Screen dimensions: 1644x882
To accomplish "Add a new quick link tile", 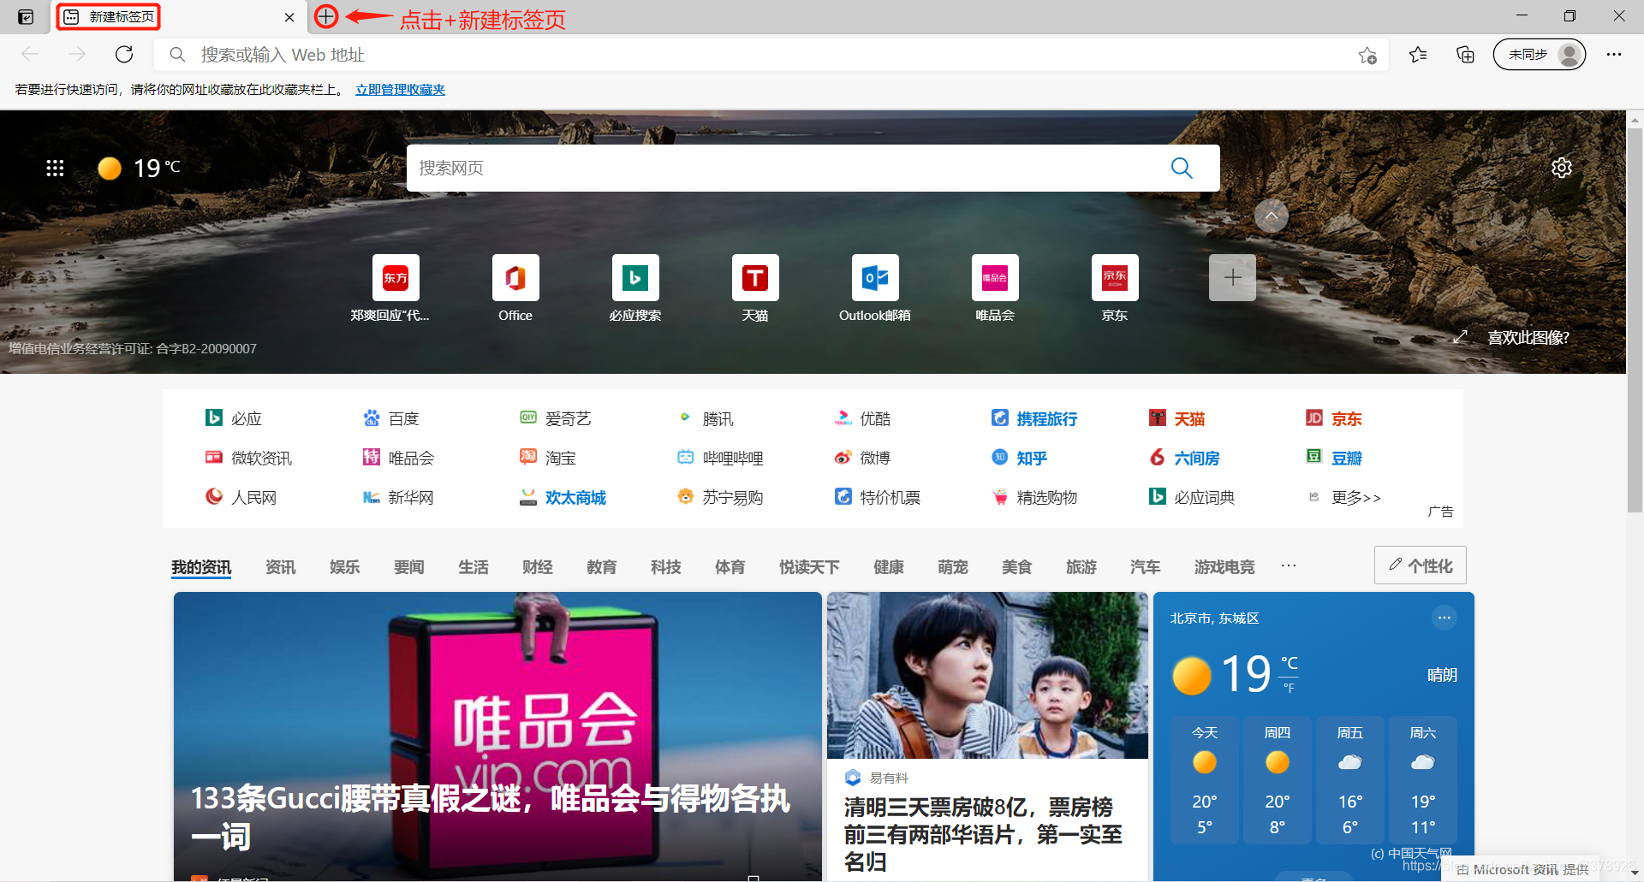I will 1232,277.
